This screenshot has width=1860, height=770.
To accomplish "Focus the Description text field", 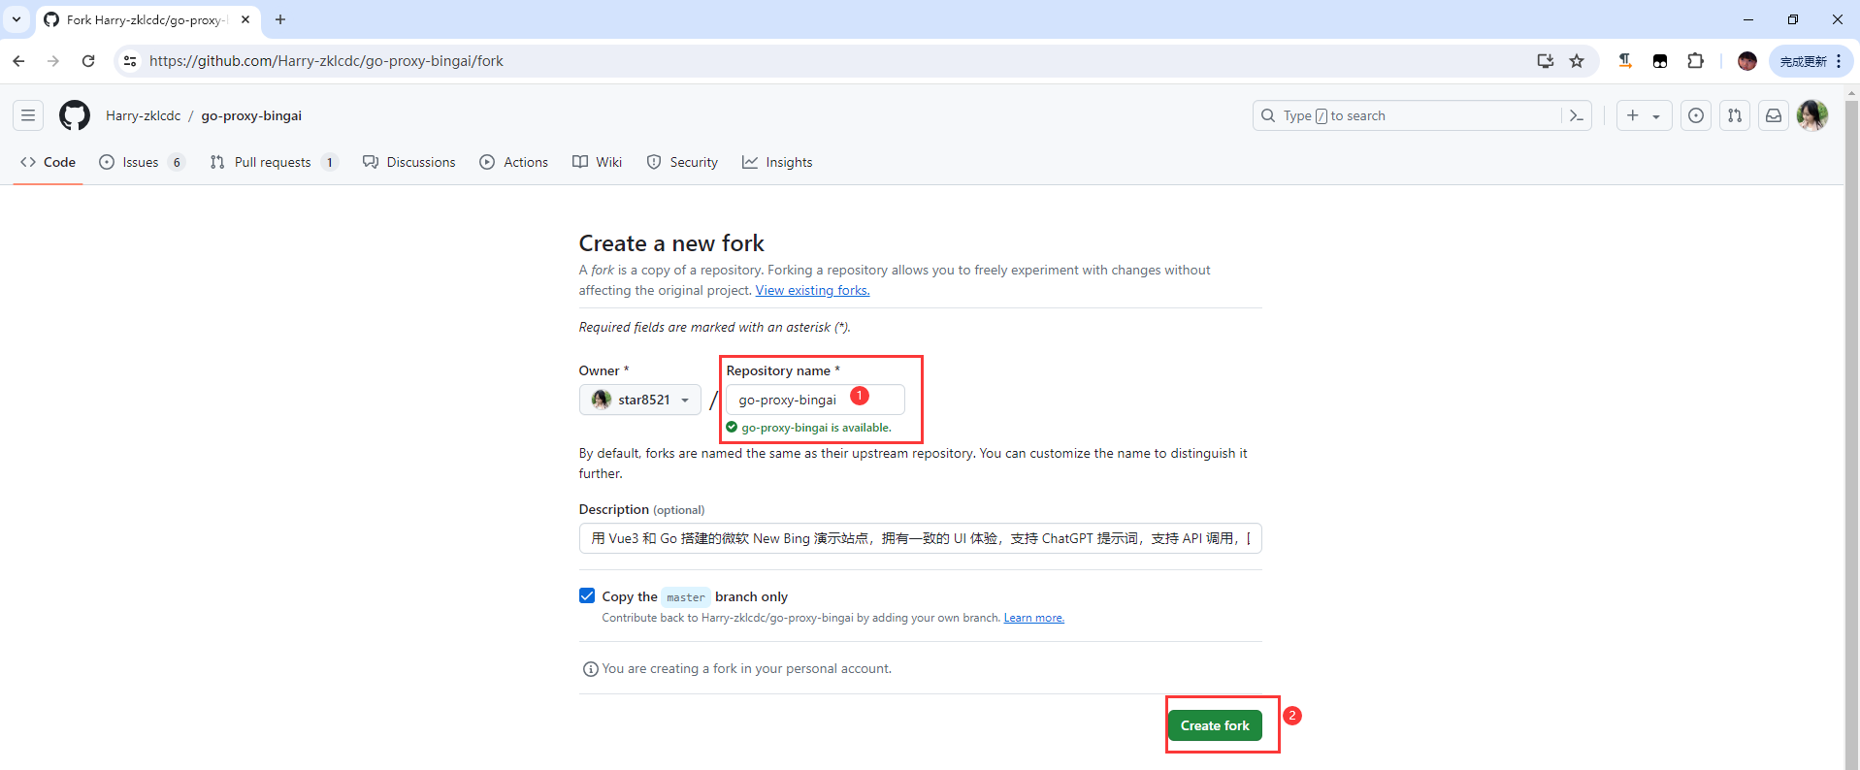I will 921,538.
